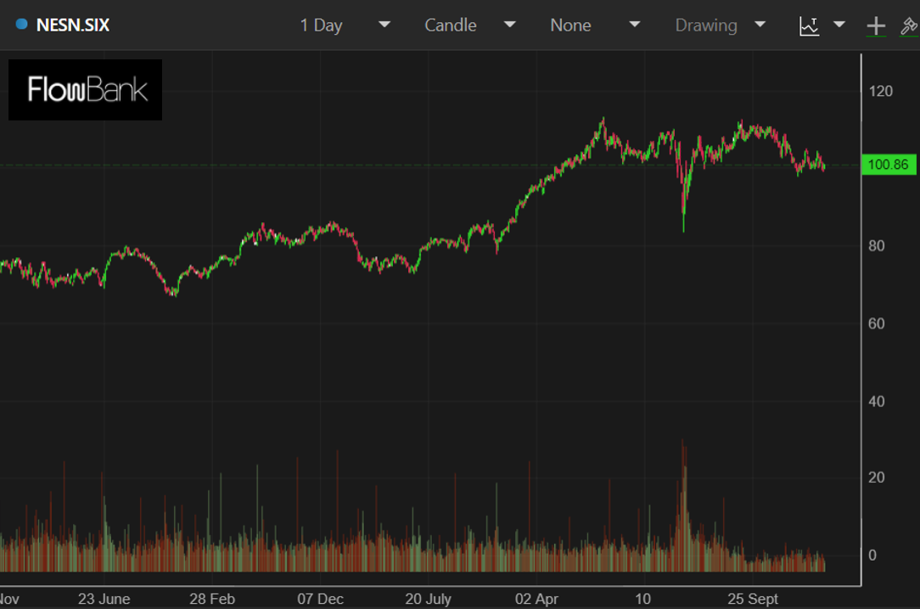Image resolution: width=920 pixels, height=609 pixels.
Task: Expand the arrow beside the chart template icon
Action: coord(839,25)
